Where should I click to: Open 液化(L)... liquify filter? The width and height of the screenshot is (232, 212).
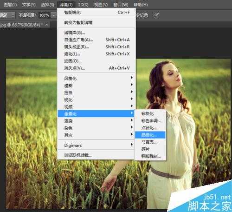[97, 54]
